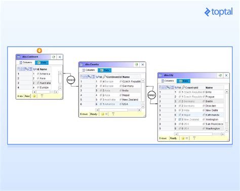This screenshot has width=240, height=191.
Task: Select the Berlin cell in dbo.City
Action: (x=213, y=101)
